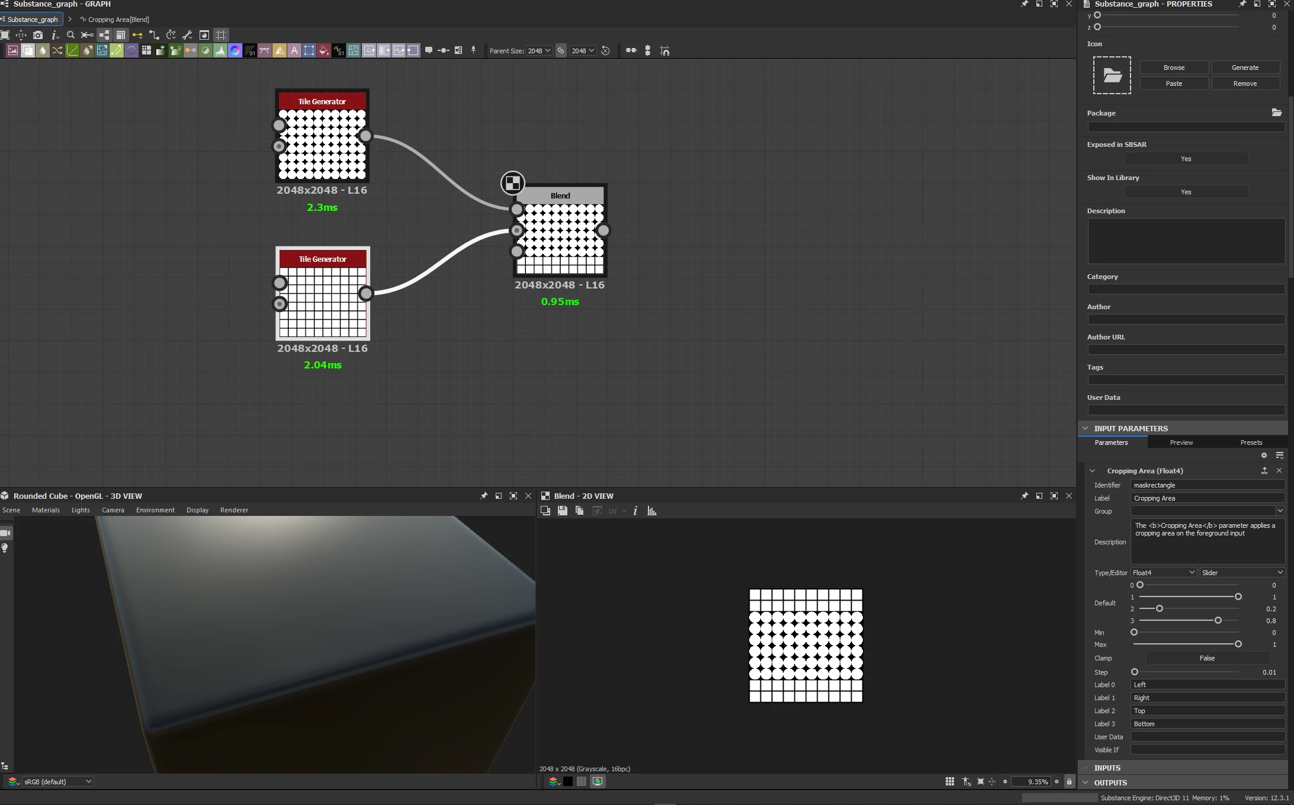Viewport: 1294px width, 805px height.
Task: Open the Environment menu in 3D view
Action: tap(155, 510)
